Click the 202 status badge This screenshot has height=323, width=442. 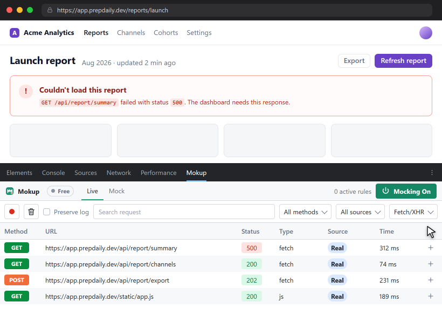[x=251, y=280]
